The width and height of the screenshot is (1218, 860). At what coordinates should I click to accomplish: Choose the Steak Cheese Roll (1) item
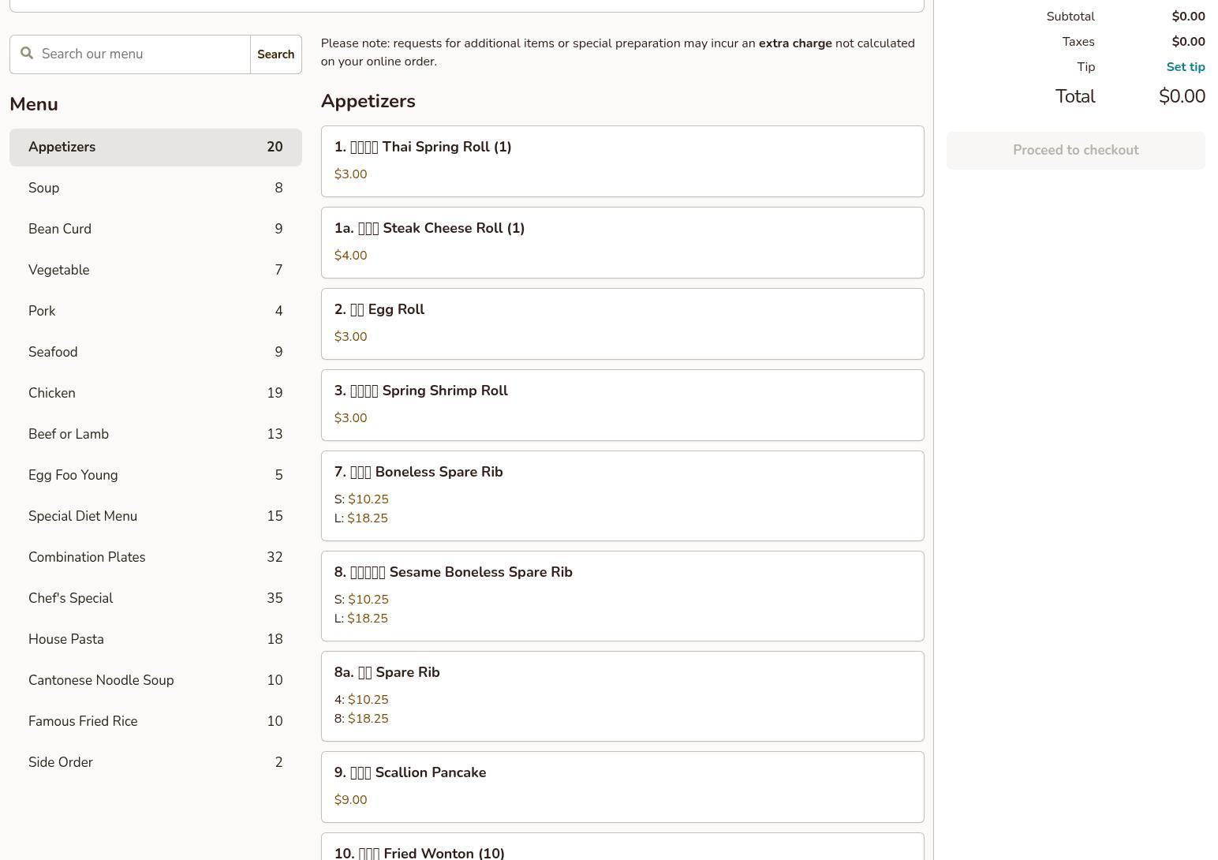[622, 242]
